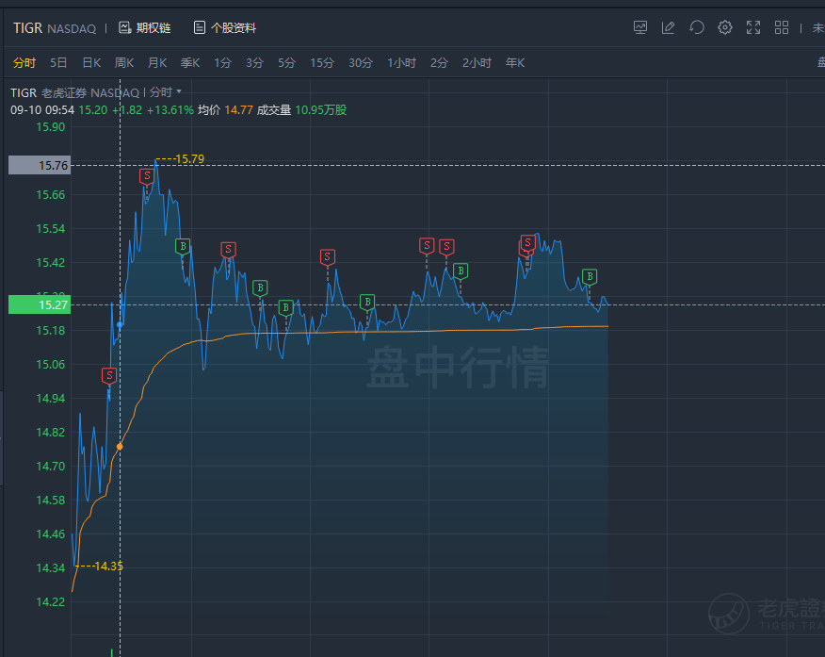
Task: Click the 14.35 low price label
Action: pyautogui.click(x=108, y=566)
